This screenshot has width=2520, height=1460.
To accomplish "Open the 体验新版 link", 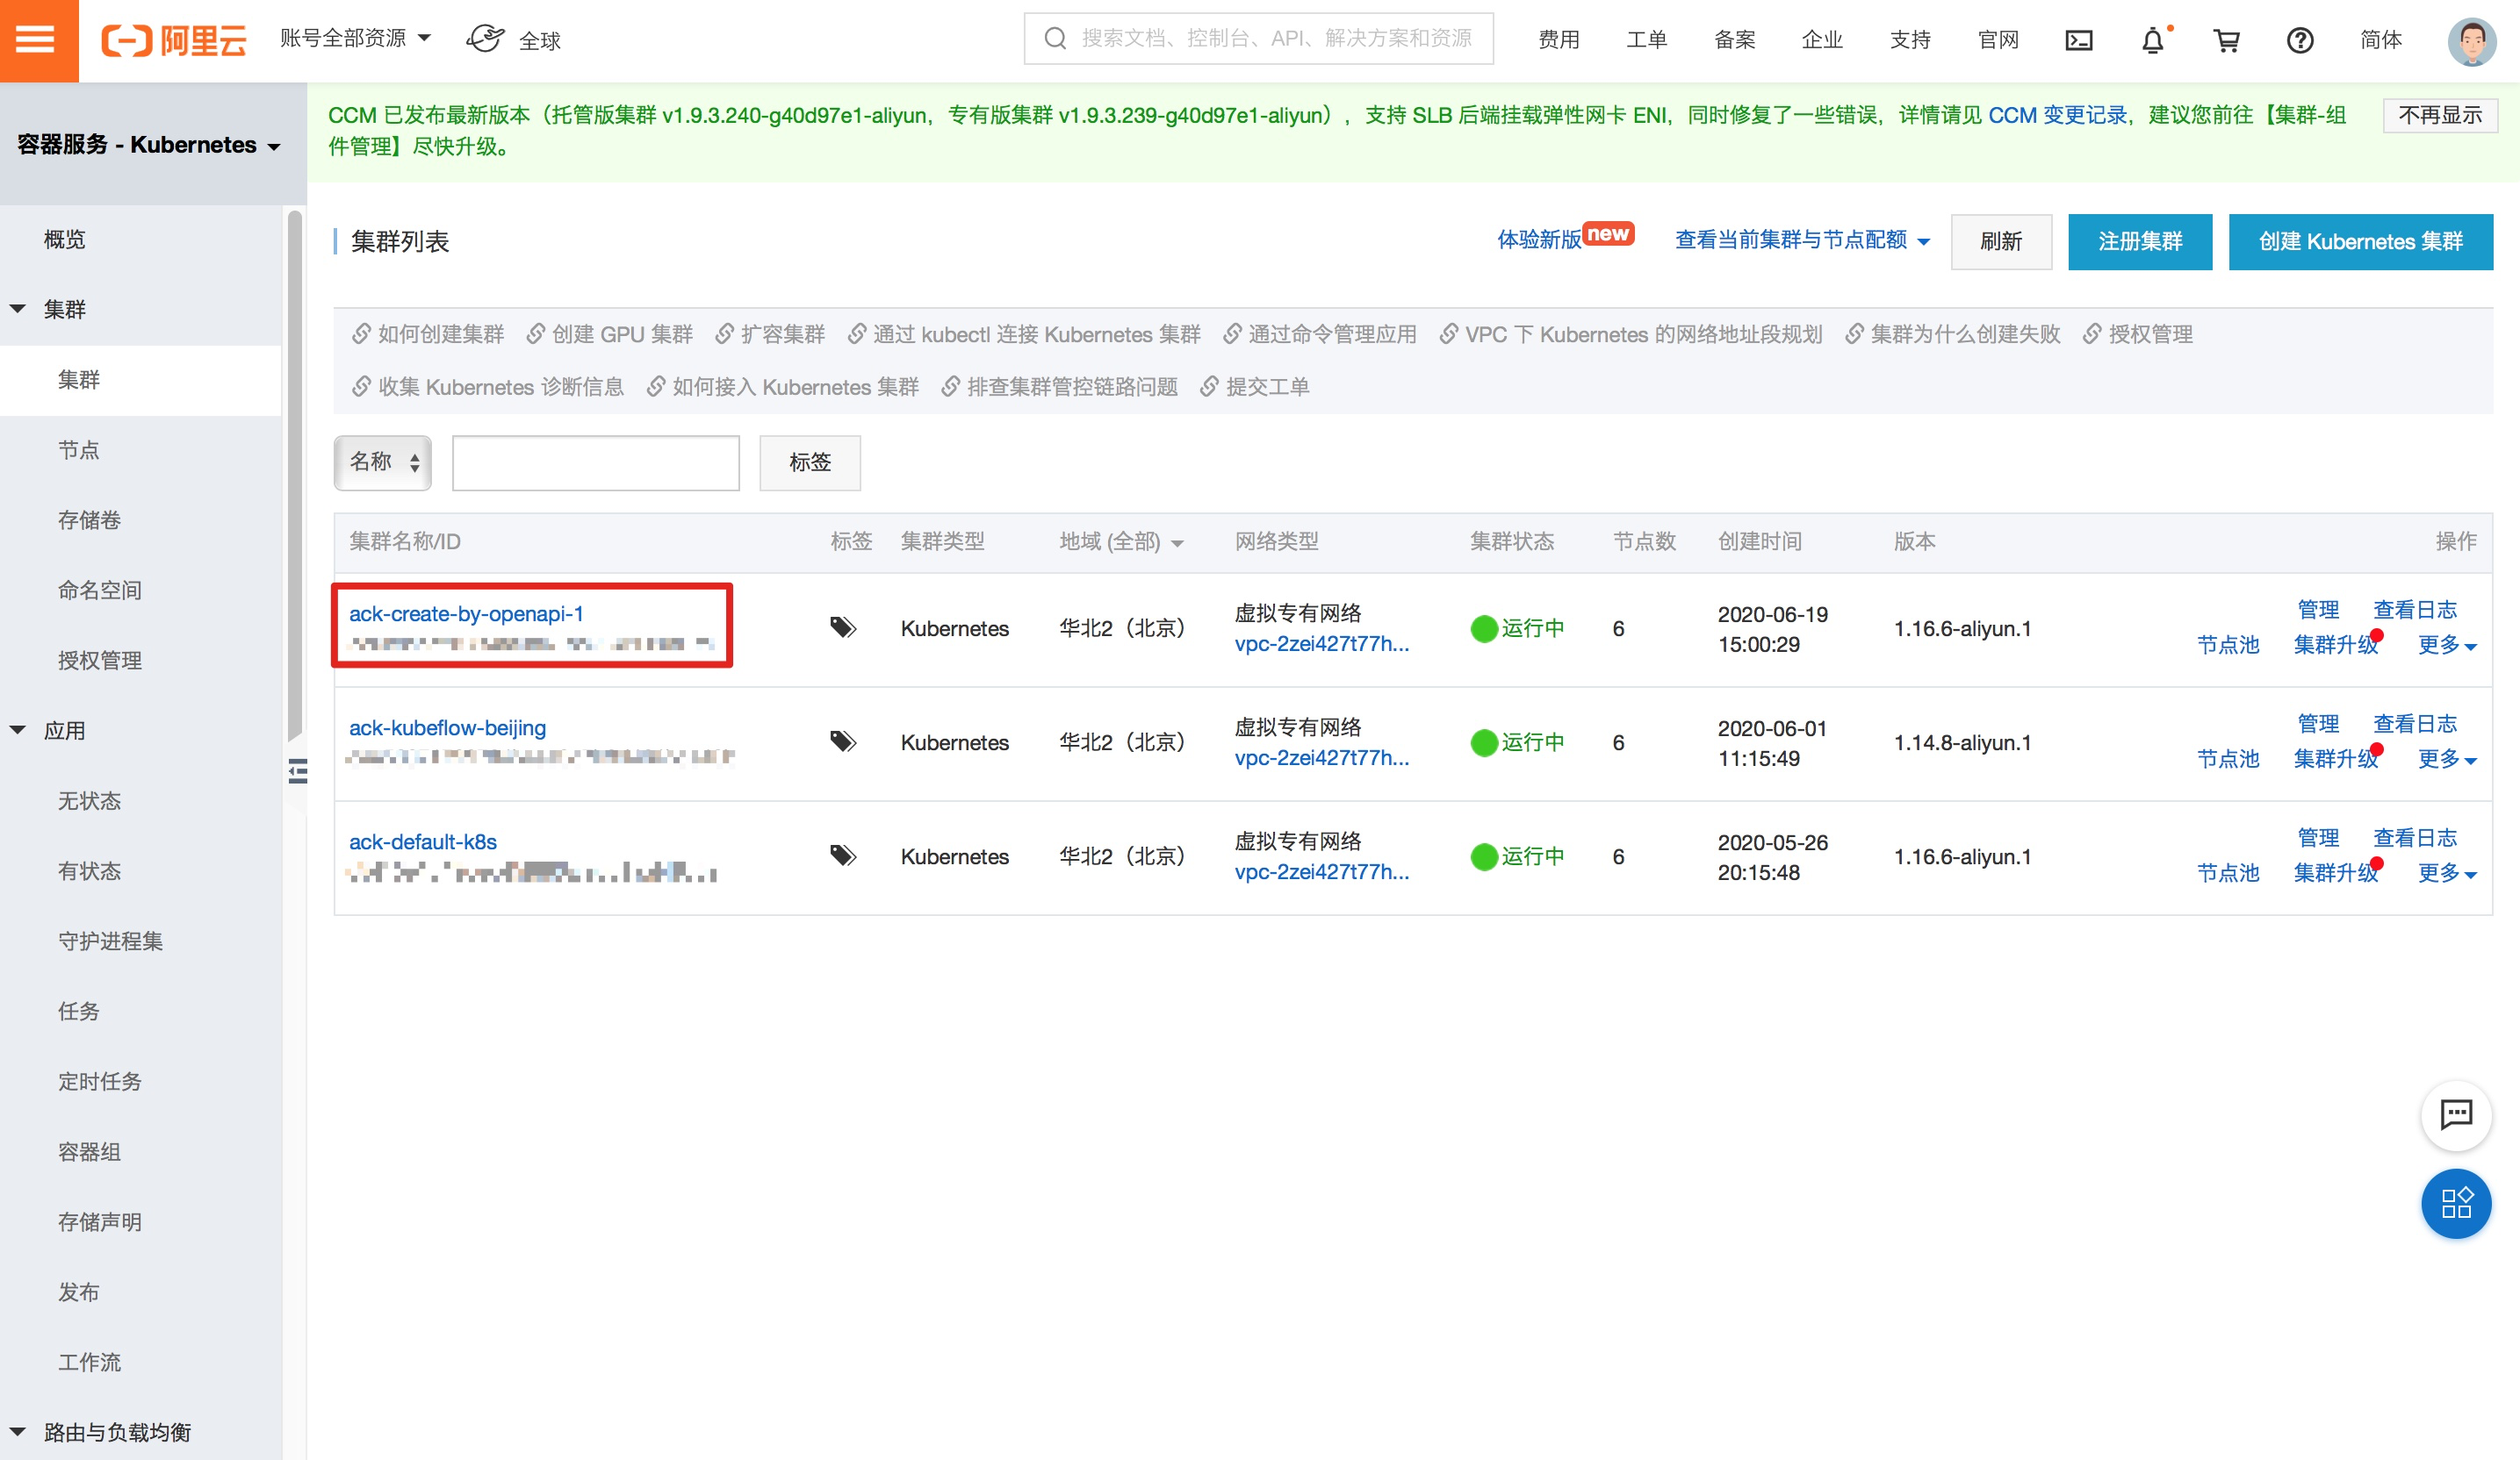I will tap(1538, 240).
